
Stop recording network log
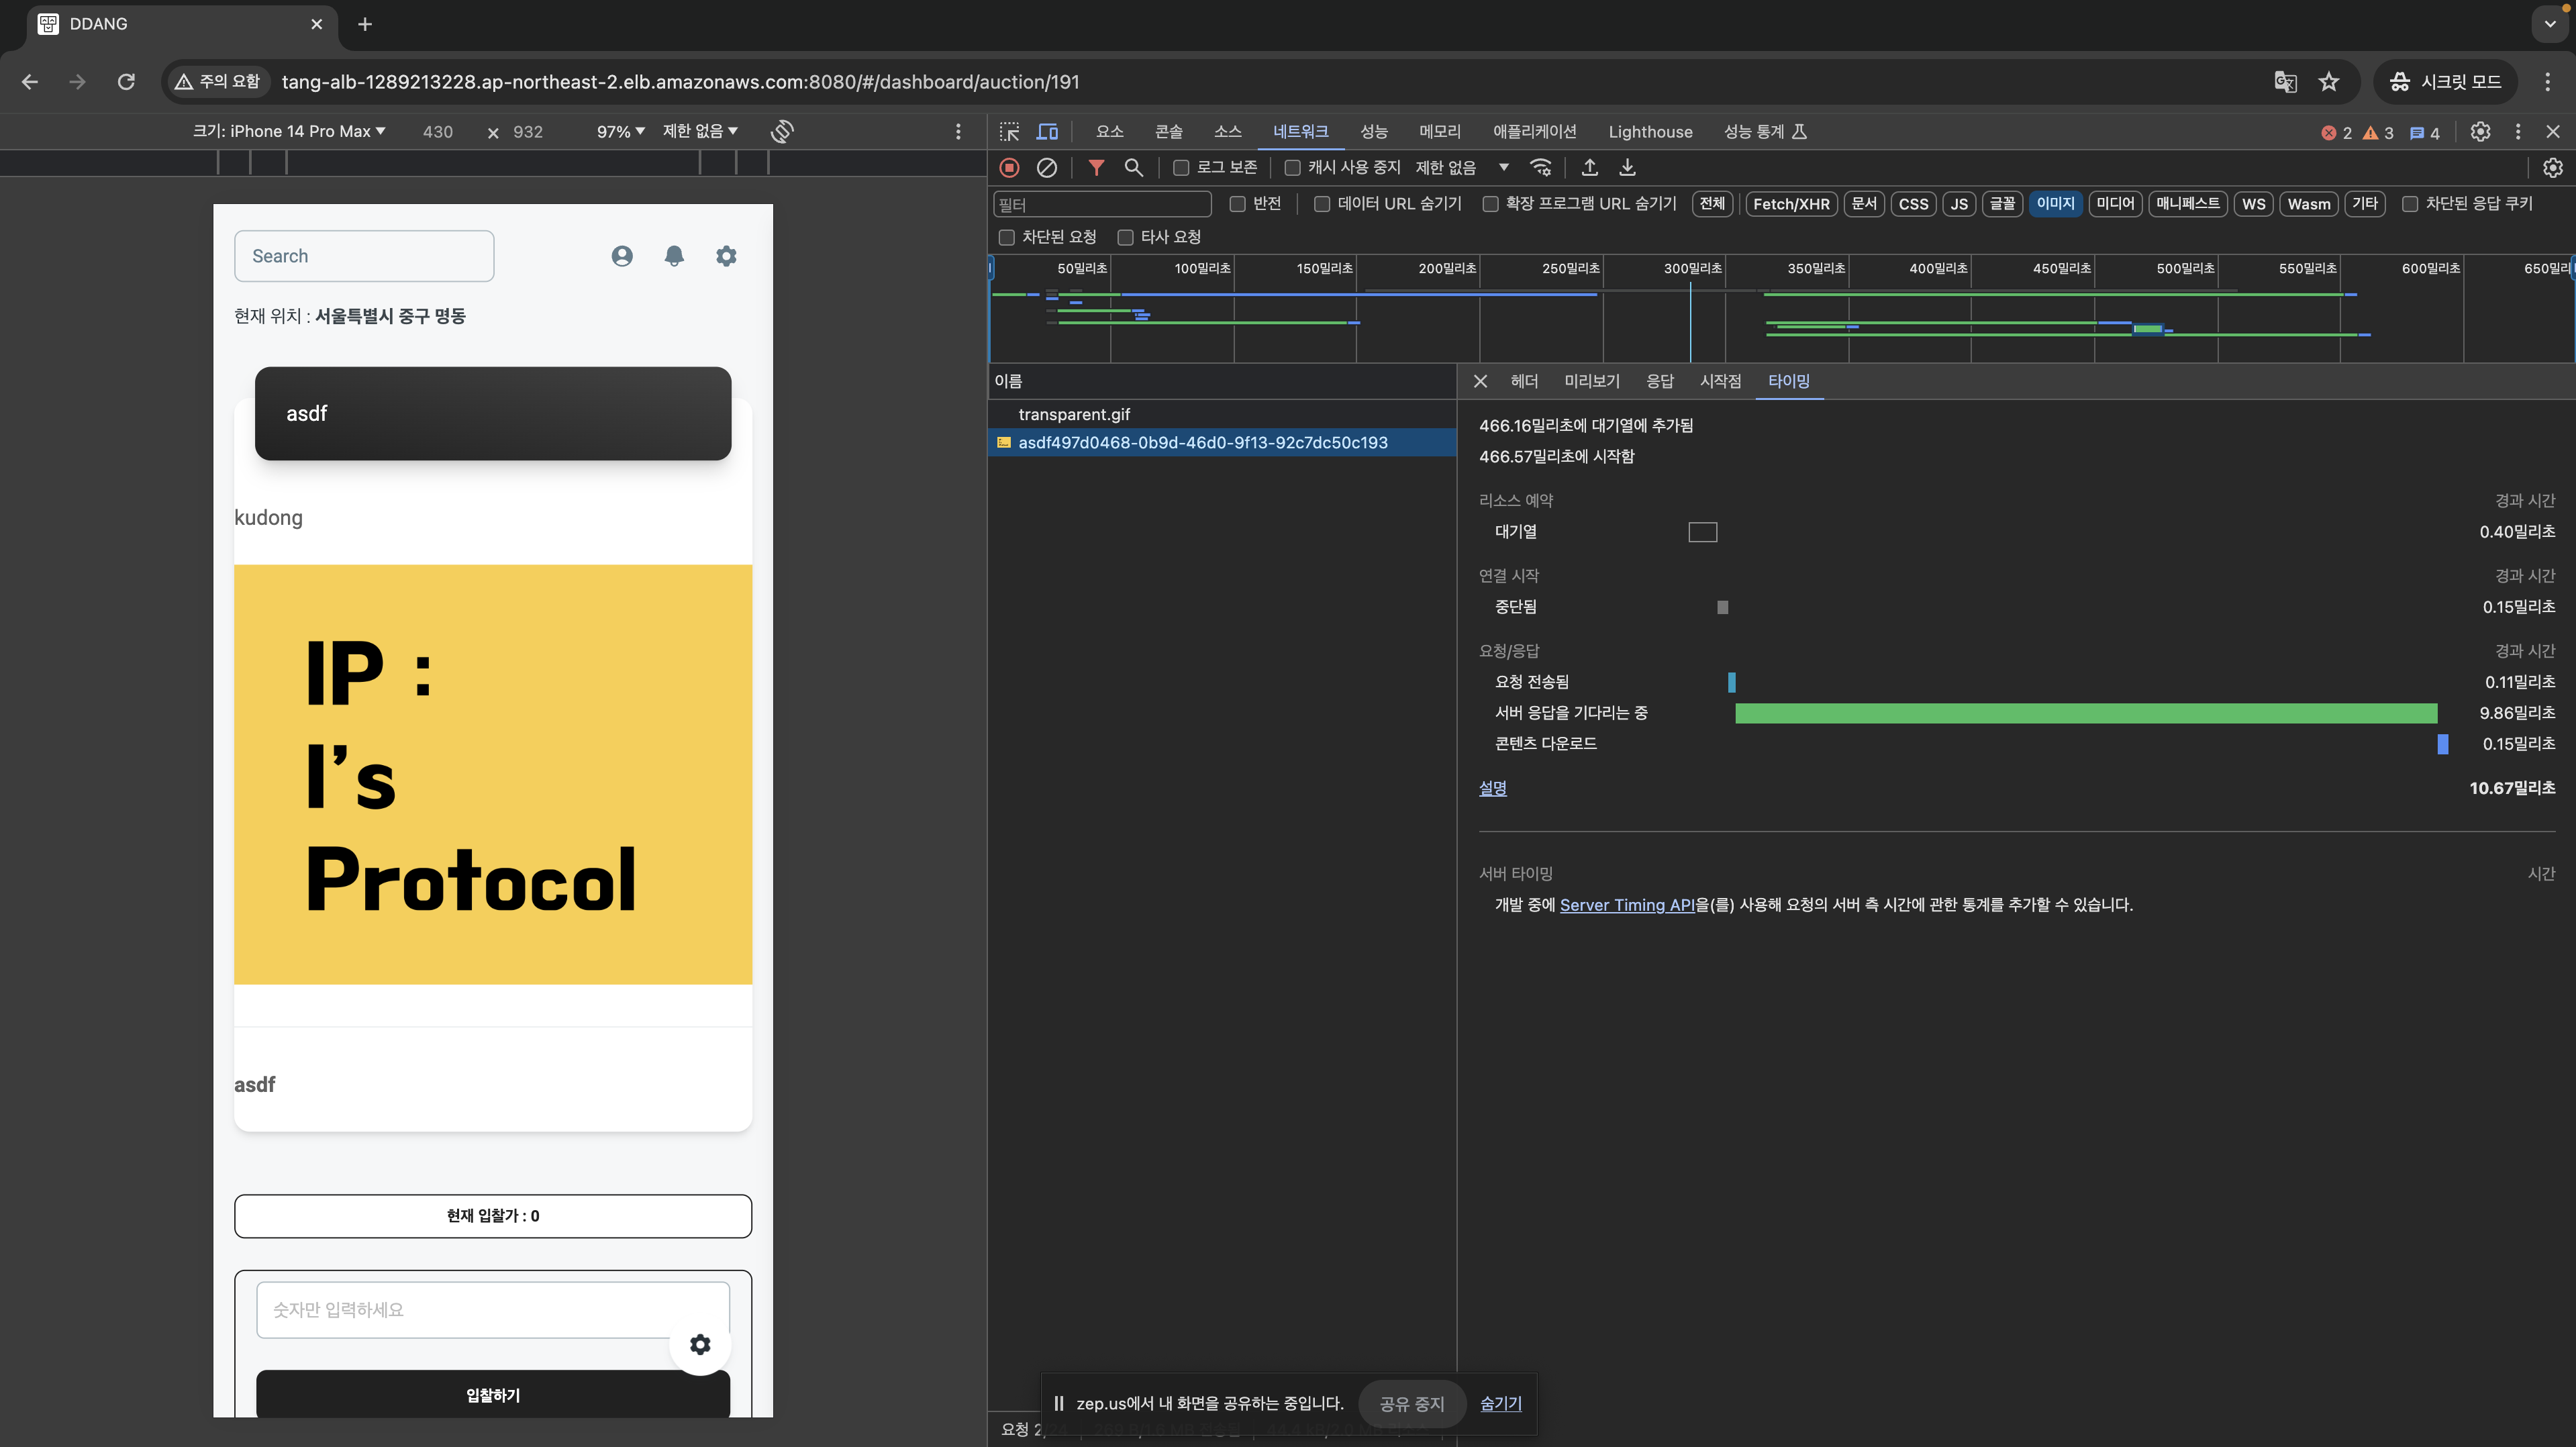point(1009,168)
